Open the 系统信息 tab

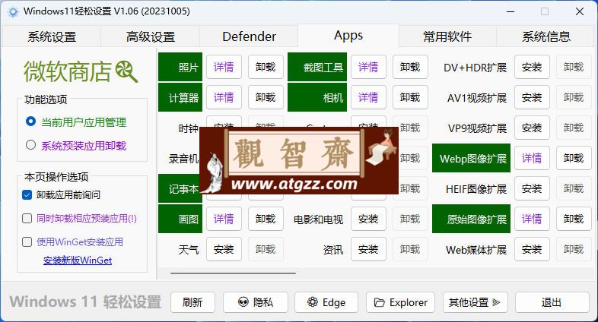click(546, 36)
